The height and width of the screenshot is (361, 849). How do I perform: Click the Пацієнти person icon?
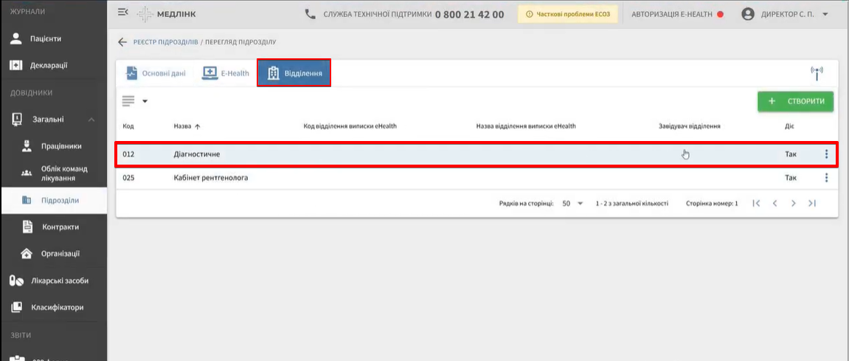coord(16,38)
